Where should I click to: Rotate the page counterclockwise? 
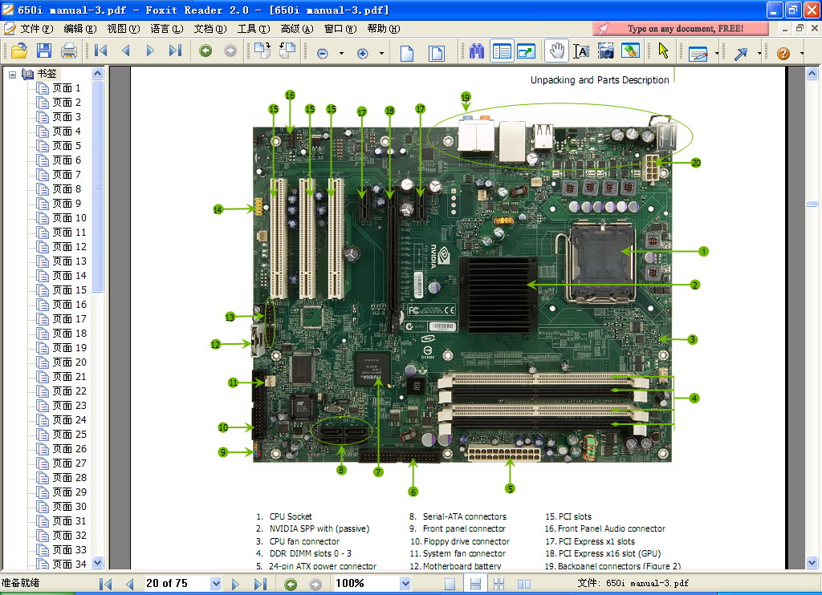pyautogui.click(x=287, y=51)
